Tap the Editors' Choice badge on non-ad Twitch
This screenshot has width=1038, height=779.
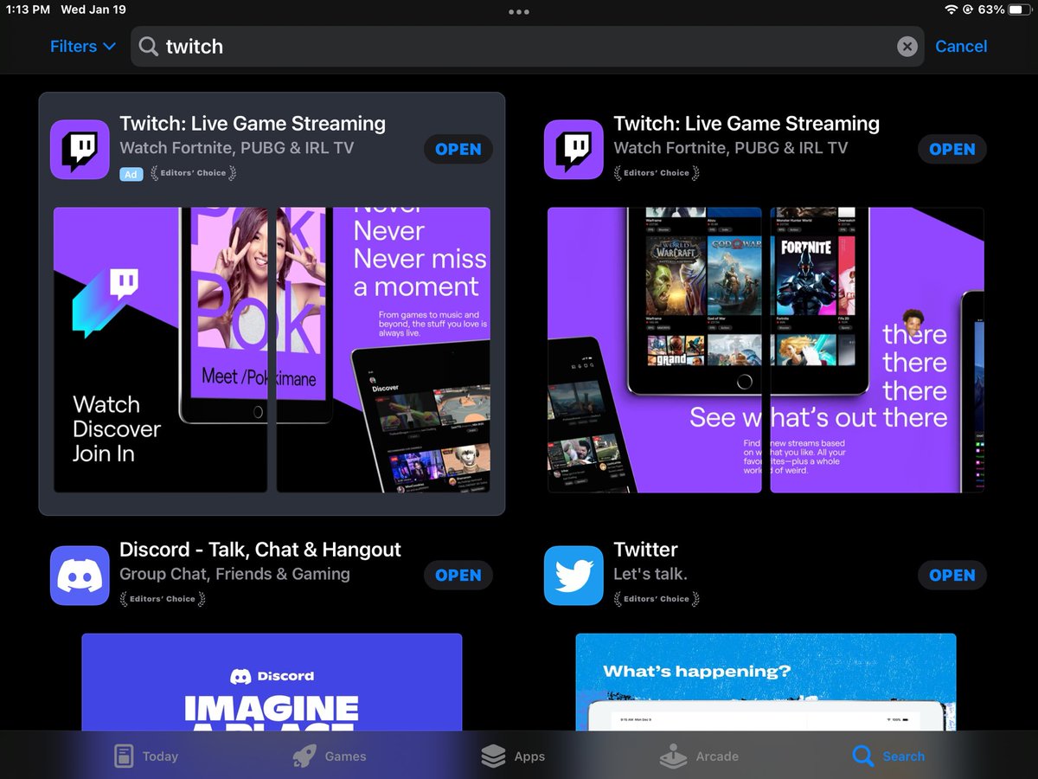657,173
